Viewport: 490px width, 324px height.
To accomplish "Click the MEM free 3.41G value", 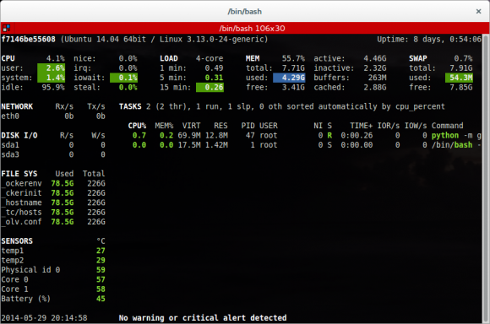I will [x=293, y=87].
